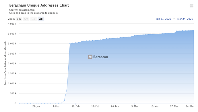Select the 1m zoom button
Image resolution: width=198 pixels, height=112 pixels.
pos(19,19)
